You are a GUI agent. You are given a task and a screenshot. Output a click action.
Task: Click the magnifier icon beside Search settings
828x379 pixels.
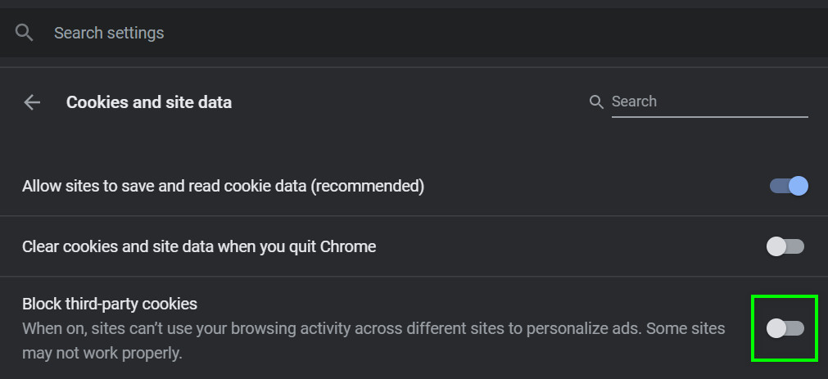[x=25, y=33]
